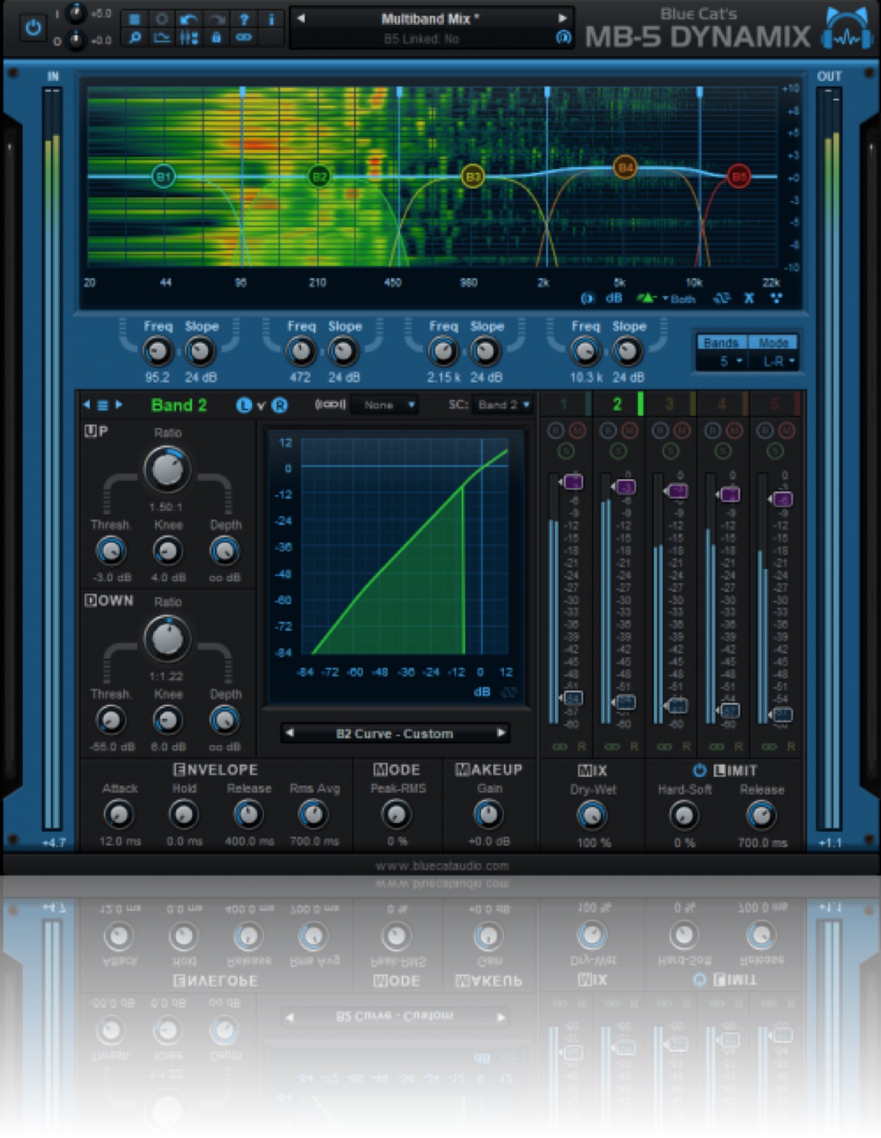881x1138 pixels.
Task: Toggle the plugin power bypass button
Action: [x=33, y=28]
